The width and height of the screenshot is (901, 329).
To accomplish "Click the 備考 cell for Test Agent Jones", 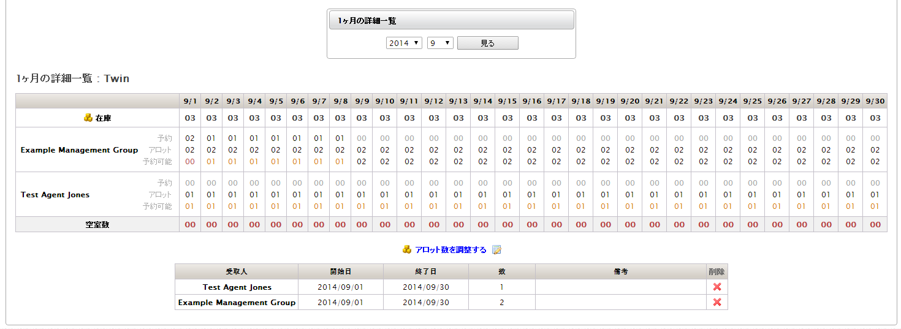I will coord(620,287).
